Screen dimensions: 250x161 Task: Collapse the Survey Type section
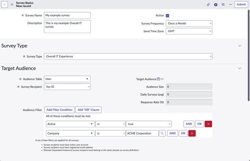(x=240, y=46)
